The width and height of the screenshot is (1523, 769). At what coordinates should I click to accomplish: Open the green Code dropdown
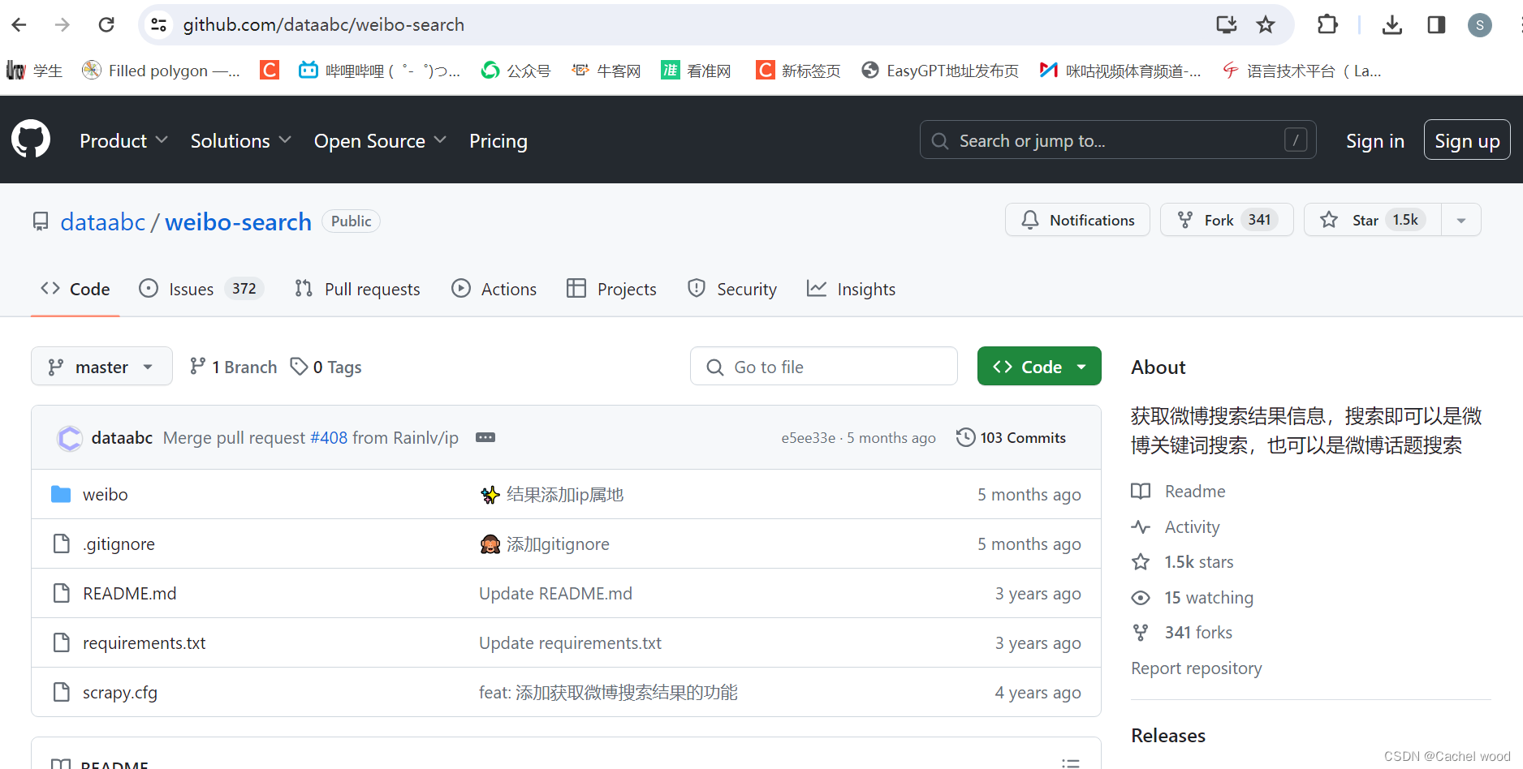[1039, 367]
